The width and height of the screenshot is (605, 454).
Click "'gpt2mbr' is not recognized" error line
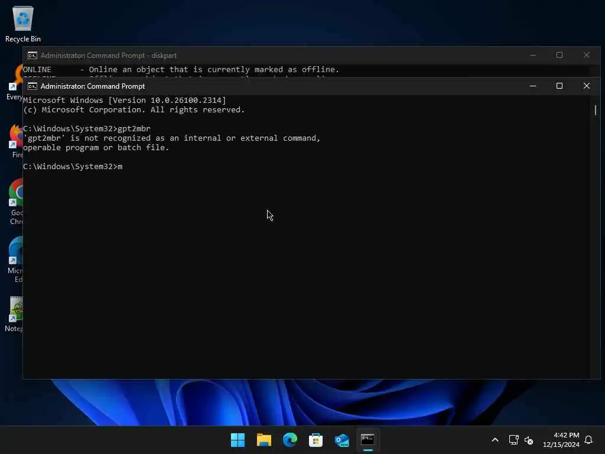point(172,138)
